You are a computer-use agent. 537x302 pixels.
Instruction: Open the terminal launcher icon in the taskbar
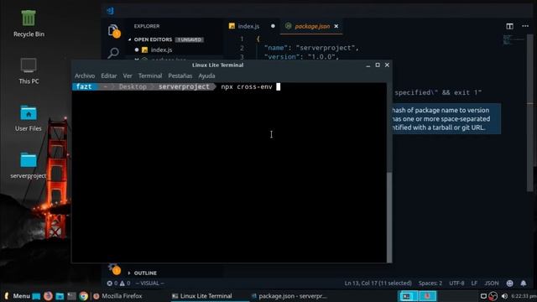(71, 296)
